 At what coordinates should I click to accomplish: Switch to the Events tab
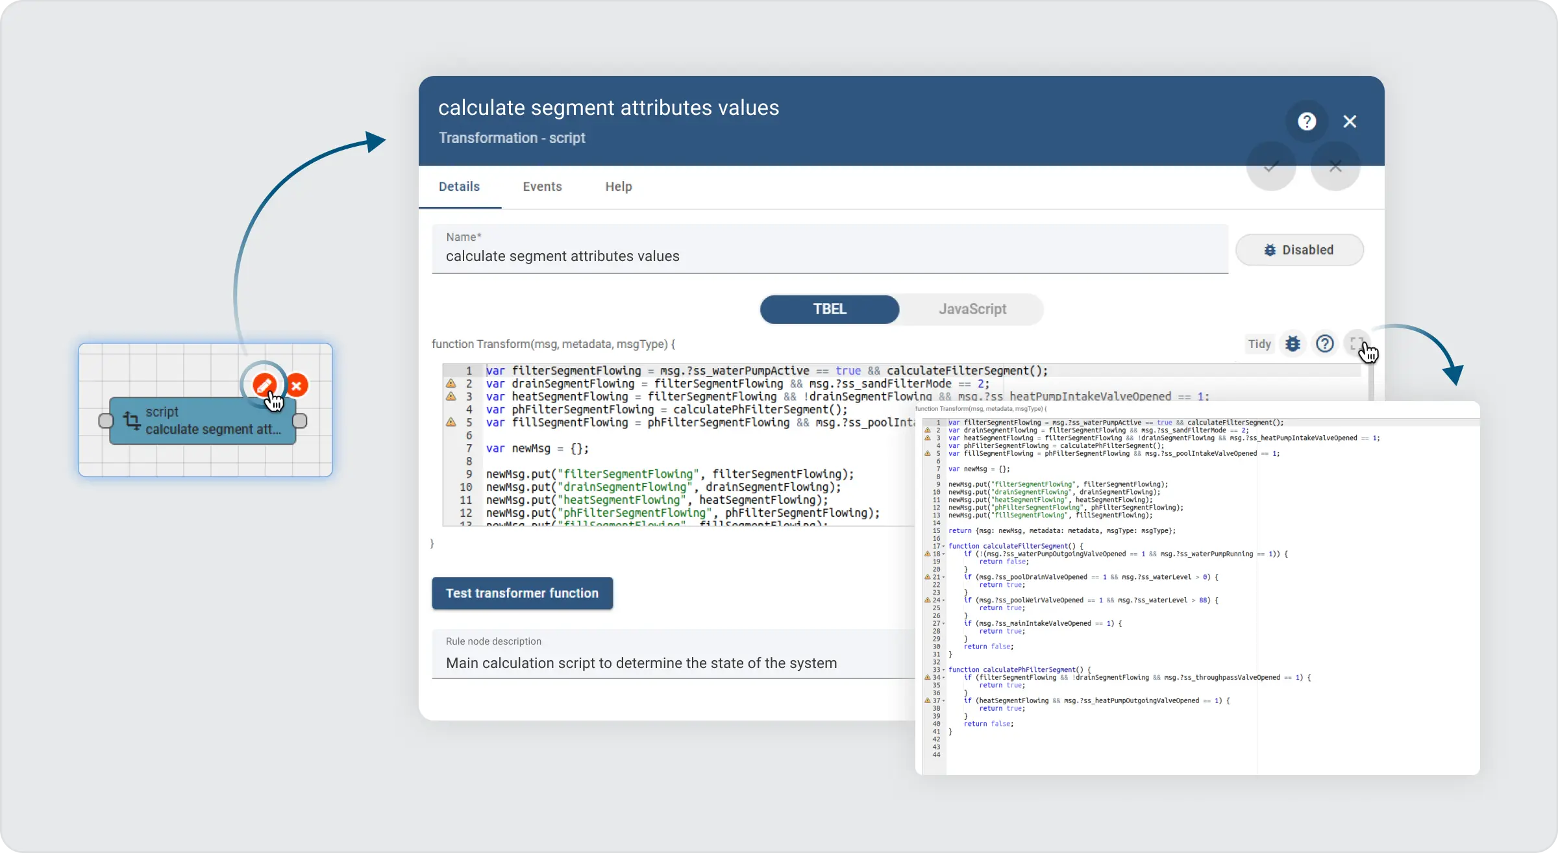[x=542, y=186]
